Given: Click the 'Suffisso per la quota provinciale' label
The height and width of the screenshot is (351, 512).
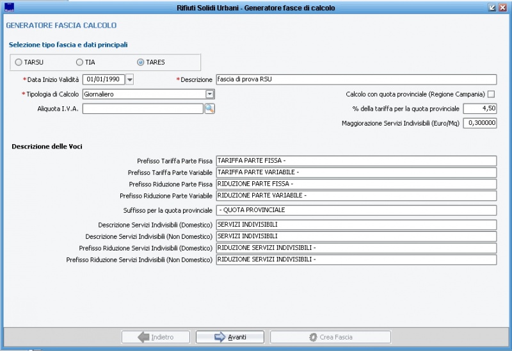Looking at the screenshot, I should point(168,211).
